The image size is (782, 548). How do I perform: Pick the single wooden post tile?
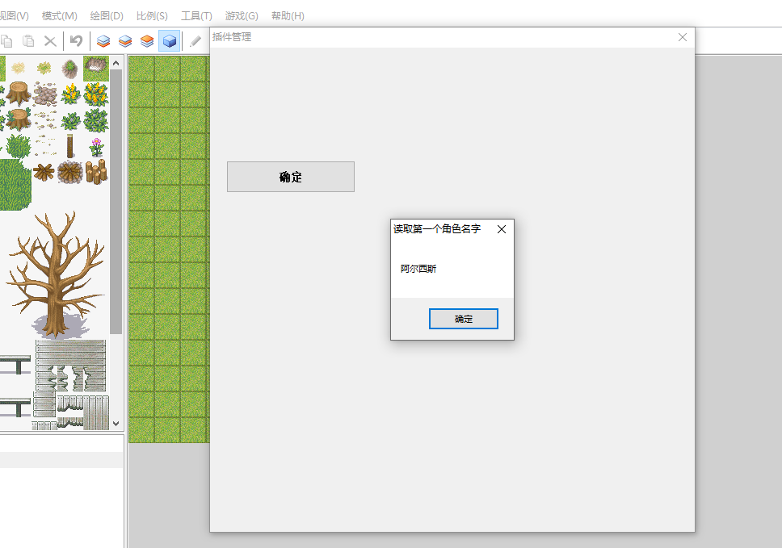pos(70,146)
